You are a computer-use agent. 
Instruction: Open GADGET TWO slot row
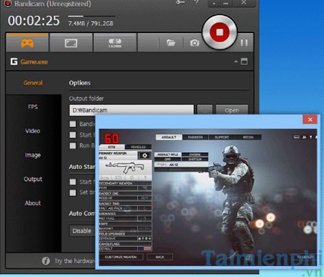coord(125,206)
